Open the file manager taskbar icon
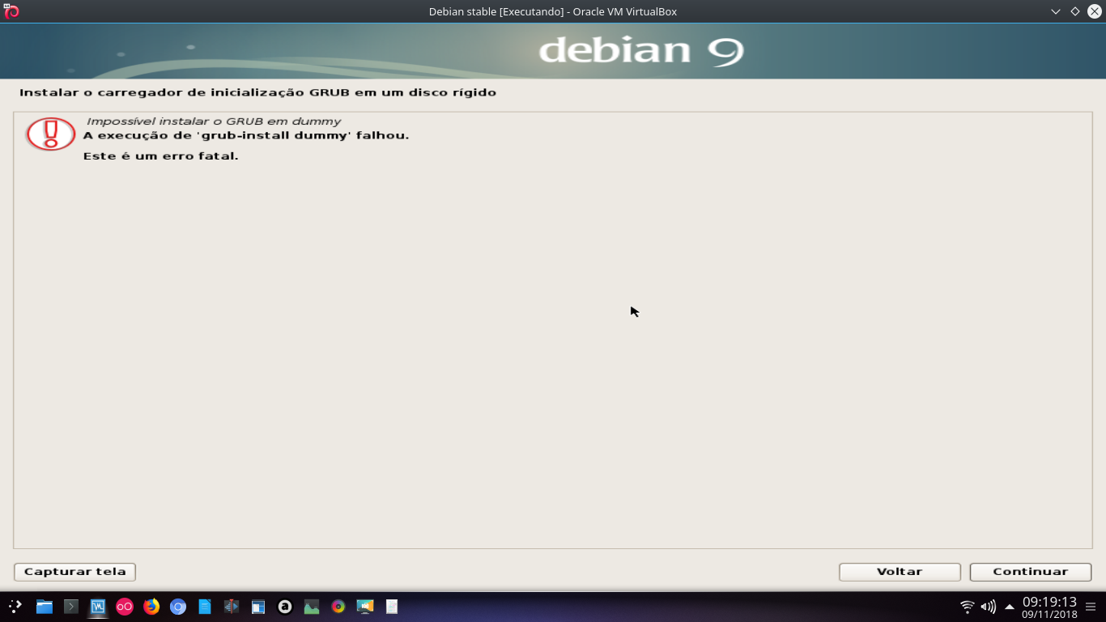1106x622 pixels. pyautogui.click(x=43, y=606)
